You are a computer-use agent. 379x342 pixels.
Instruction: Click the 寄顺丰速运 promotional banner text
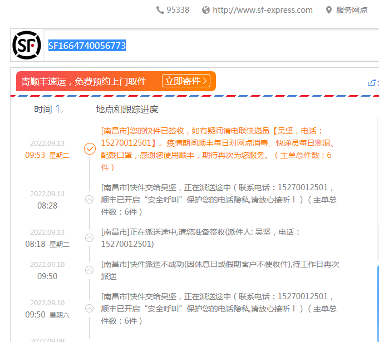pos(83,81)
